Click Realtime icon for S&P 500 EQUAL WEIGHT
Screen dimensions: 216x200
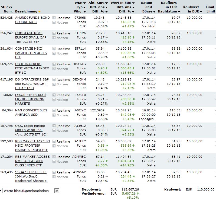coord(54,80)
